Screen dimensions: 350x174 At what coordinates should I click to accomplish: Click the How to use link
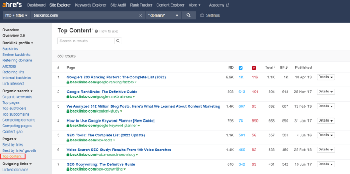click(x=108, y=31)
